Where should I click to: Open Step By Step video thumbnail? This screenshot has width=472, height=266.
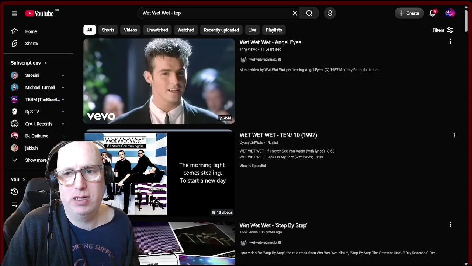coord(184,243)
